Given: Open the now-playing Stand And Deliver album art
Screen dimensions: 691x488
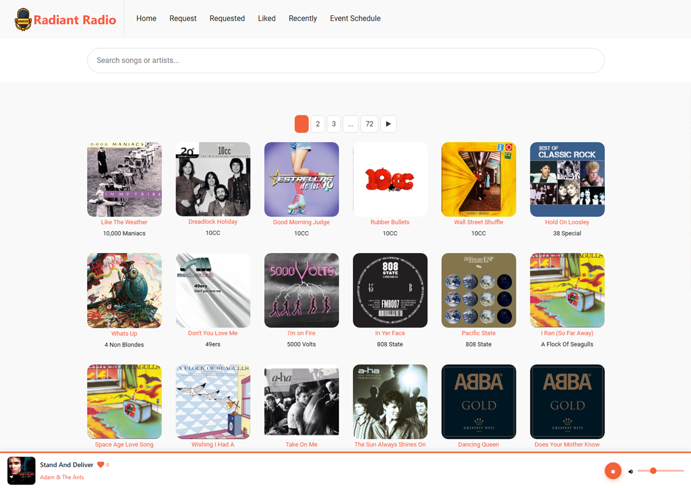Looking at the screenshot, I should [x=21, y=470].
